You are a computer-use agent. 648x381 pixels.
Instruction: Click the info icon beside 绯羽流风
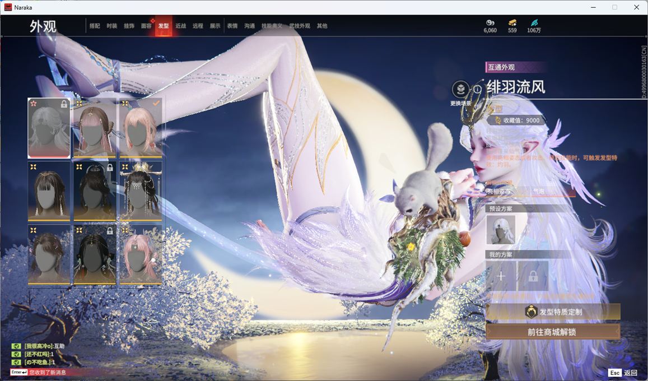[x=477, y=89]
